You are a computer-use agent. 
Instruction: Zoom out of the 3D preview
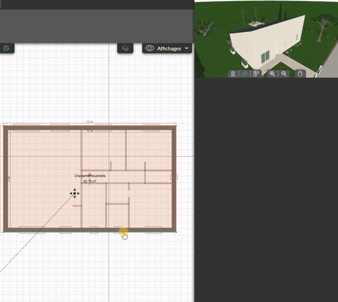point(284,73)
